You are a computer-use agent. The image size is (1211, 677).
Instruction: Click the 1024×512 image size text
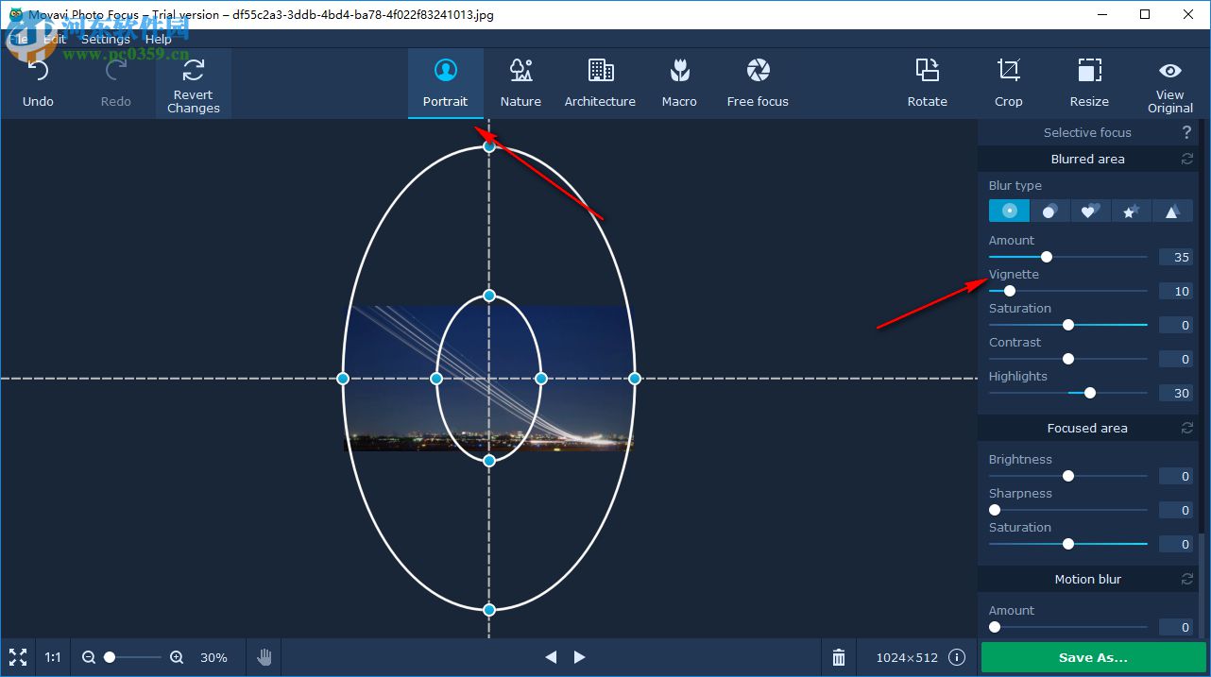click(x=907, y=657)
